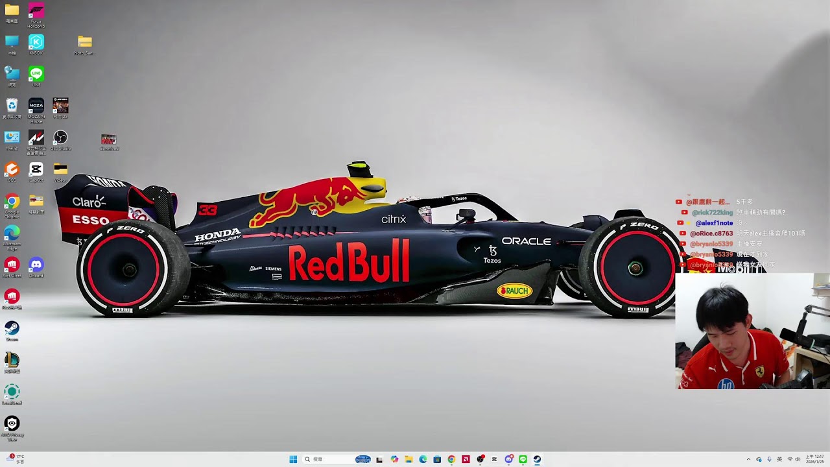Open volume control in system tray
830x467 pixels.
tap(798, 459)
